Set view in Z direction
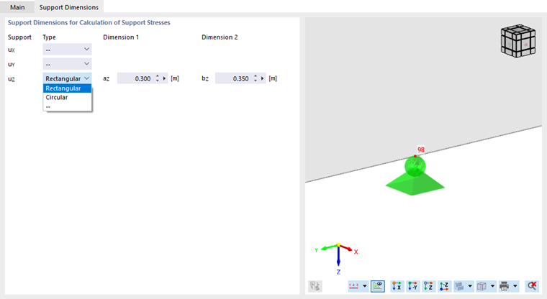 [428, 286]
